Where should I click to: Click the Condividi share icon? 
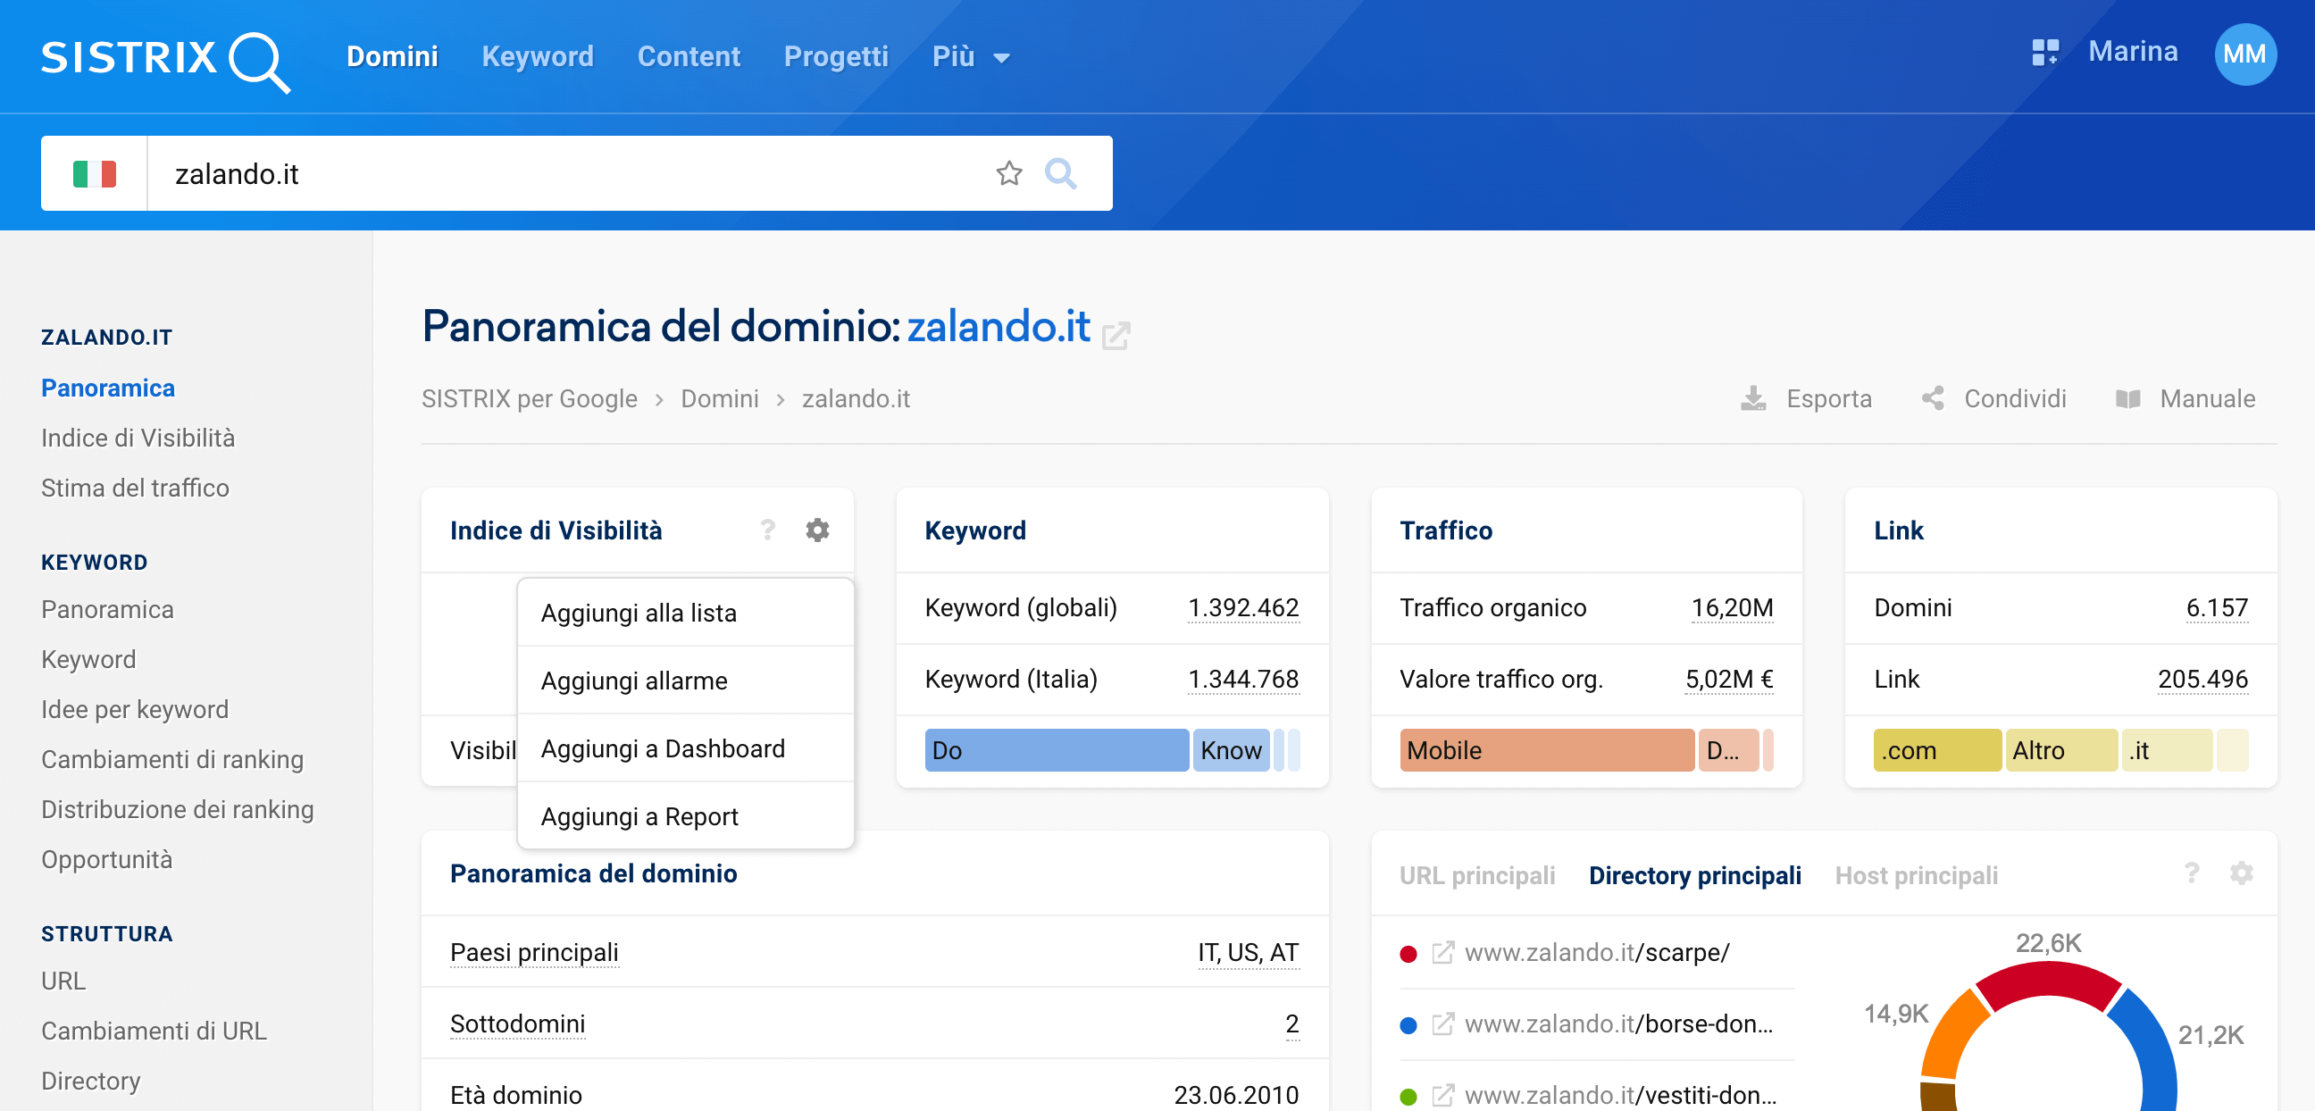1932,398
